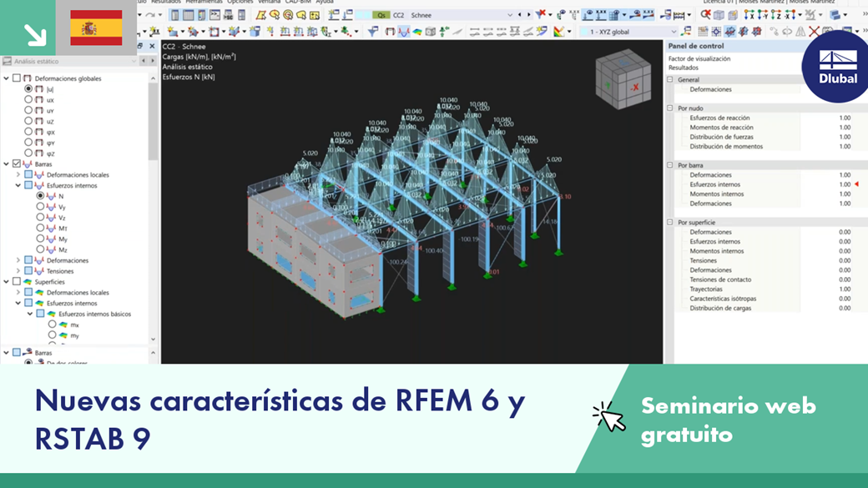Select the uz deformation radio button
Screen dimensions: 868x488
28,121
